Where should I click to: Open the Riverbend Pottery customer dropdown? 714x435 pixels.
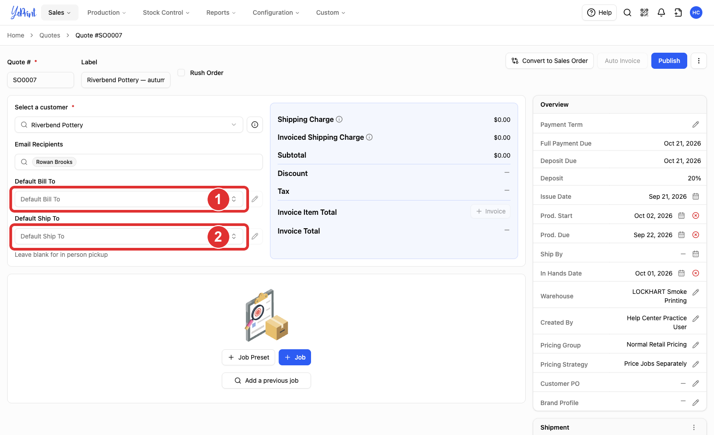point(129,125)
